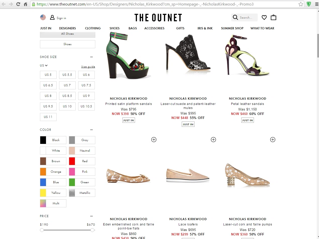Image resolution: width=319 pixels, height=239 pixels.
Task: Open the wish list heart icon
Action: (264, 17)
